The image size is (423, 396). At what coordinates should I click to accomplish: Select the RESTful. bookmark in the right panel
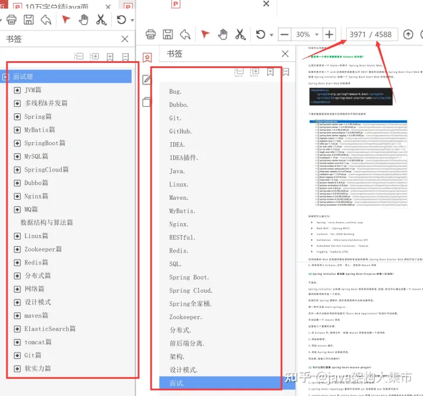182,237
